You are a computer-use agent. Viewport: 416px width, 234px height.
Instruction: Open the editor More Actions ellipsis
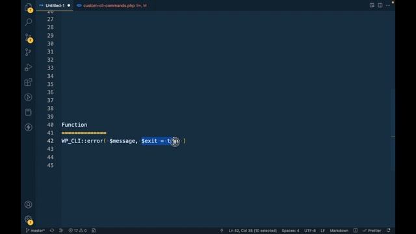[388, 5]
